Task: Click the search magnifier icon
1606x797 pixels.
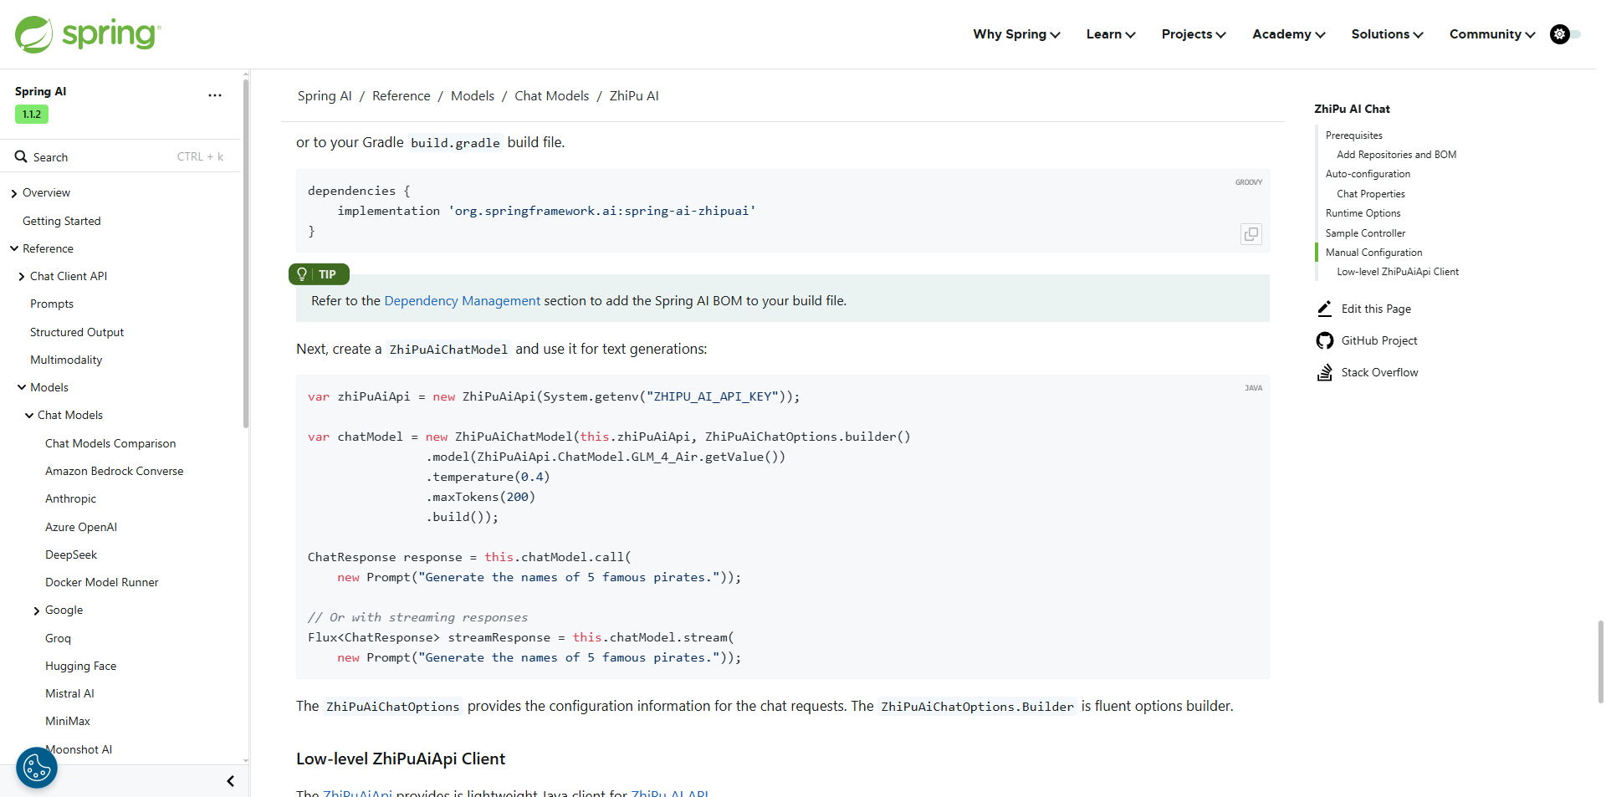Action: click(21, 157)
